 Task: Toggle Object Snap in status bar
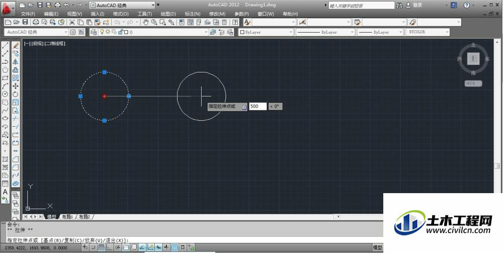click(126, 247)
